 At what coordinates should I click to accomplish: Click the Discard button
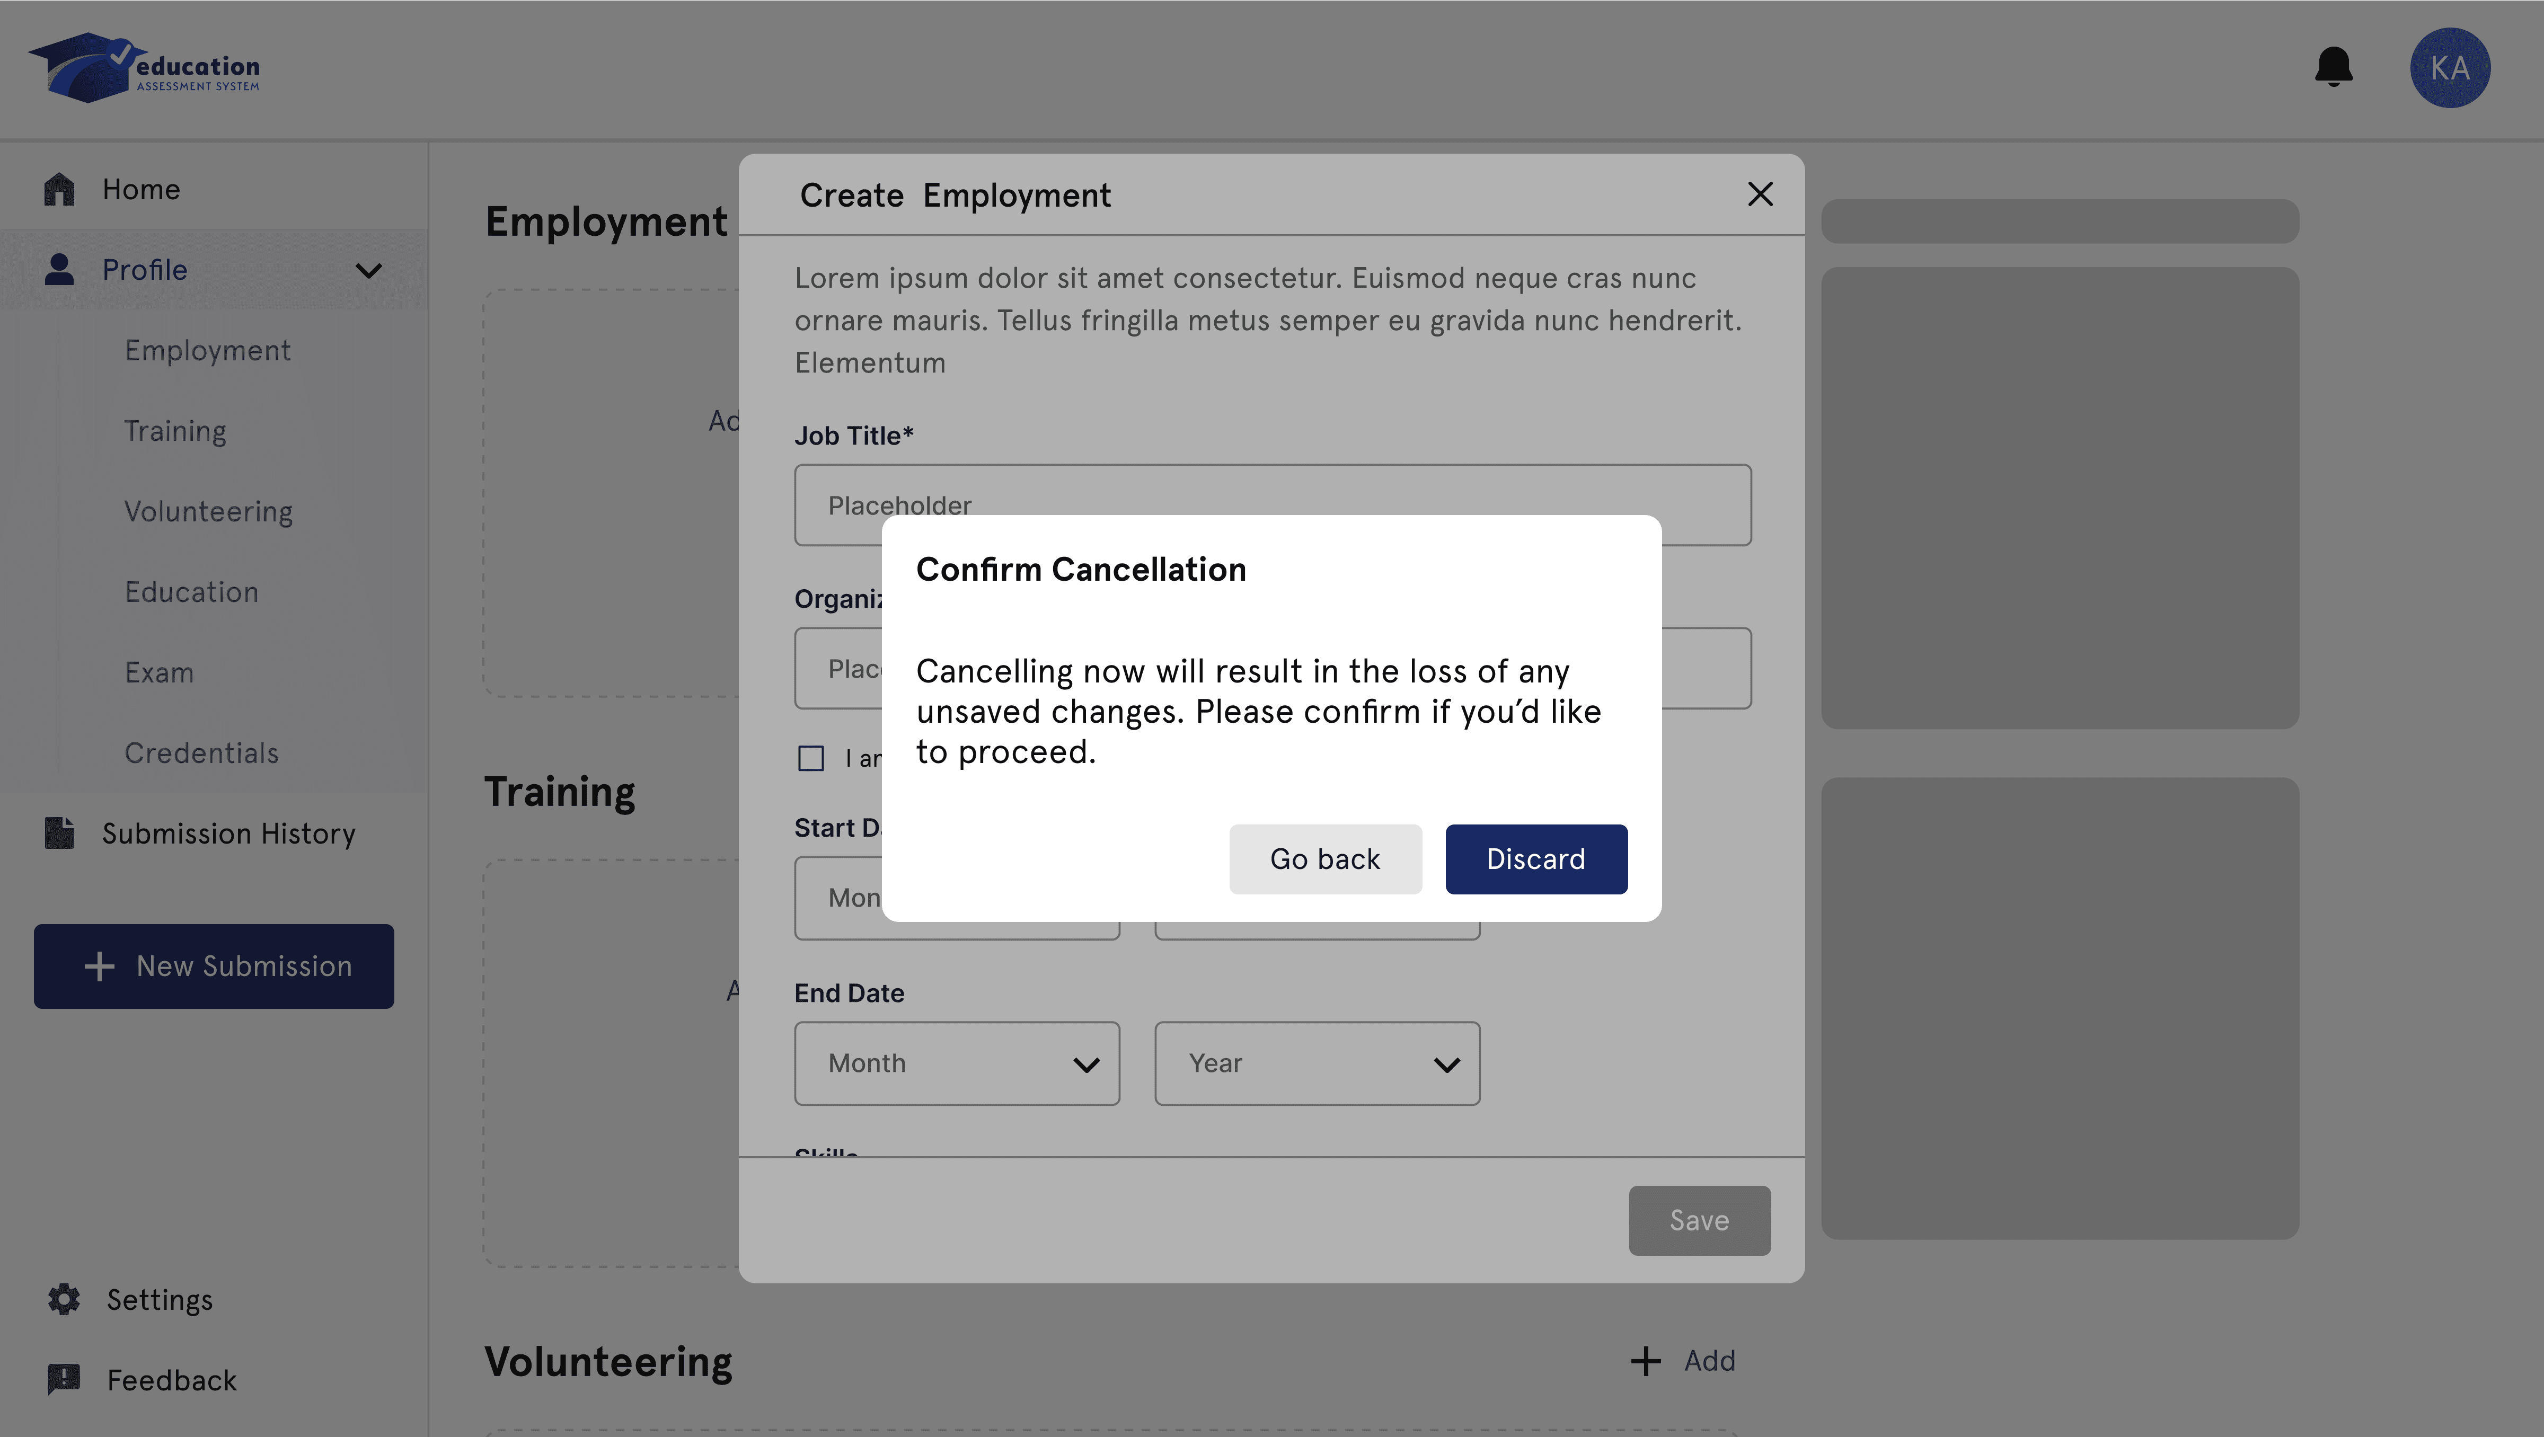(1536, 858)
